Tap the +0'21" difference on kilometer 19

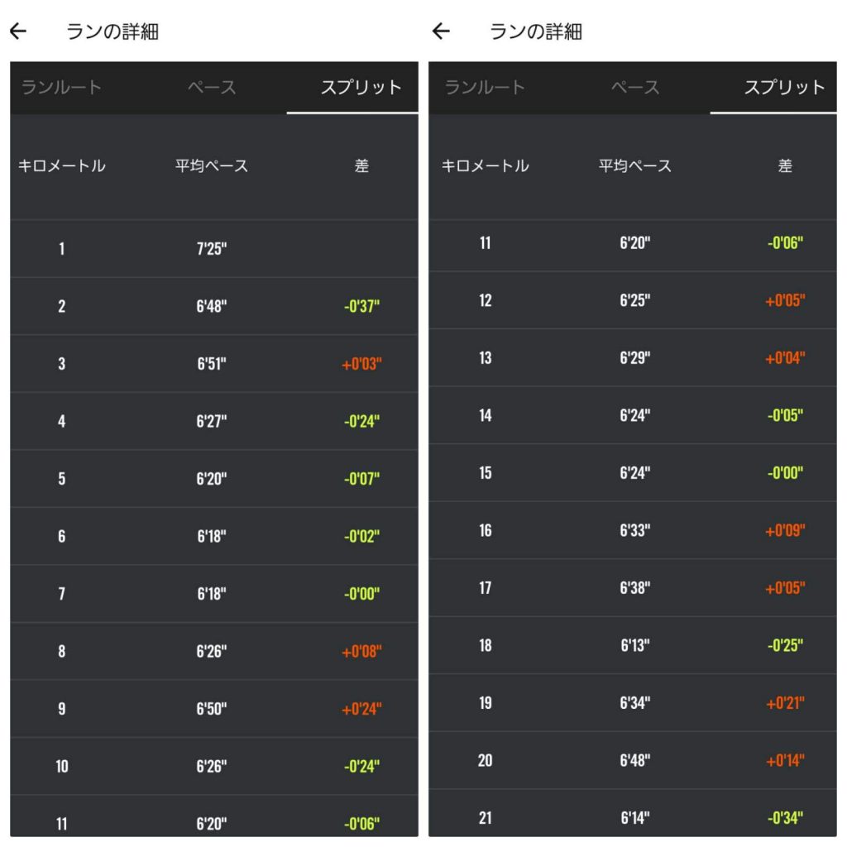(x=785, y=703)
